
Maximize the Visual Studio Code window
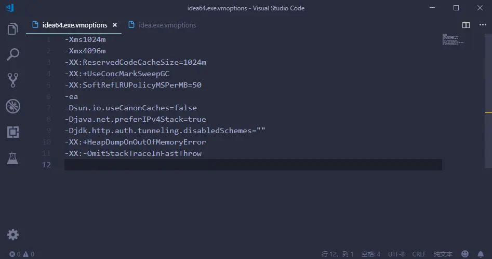point(456,8)
